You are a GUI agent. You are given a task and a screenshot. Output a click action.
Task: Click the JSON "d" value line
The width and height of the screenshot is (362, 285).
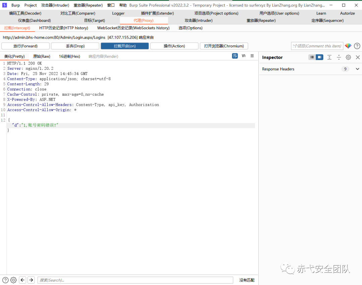(x=35, y=125)
